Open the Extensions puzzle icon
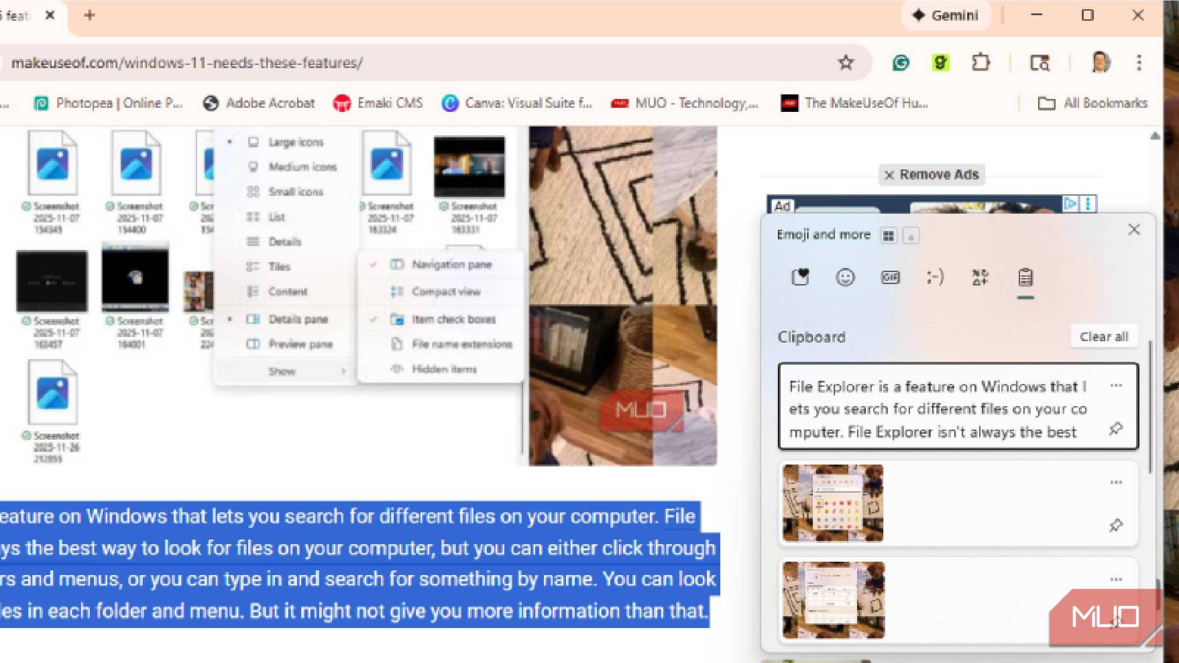This screenshot has width=1179, height=663. (981, 63)
